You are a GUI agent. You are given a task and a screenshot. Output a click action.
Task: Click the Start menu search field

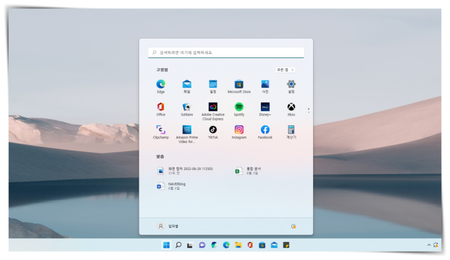coord(226,53)
